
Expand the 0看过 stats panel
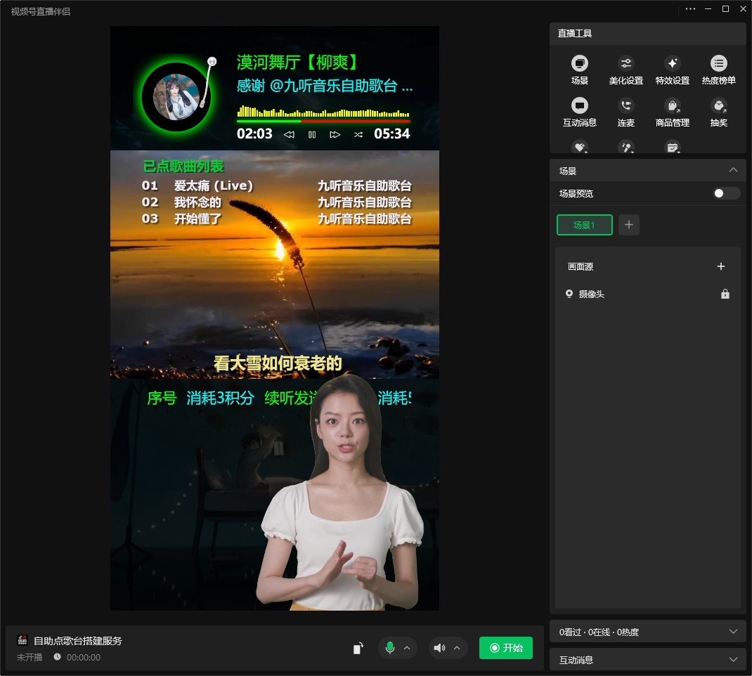[x=733, y=632]
